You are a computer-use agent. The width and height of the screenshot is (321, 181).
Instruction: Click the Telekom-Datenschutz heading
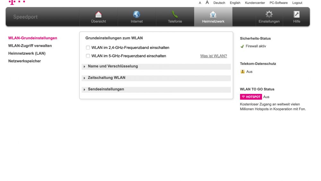tap(258, 64)
